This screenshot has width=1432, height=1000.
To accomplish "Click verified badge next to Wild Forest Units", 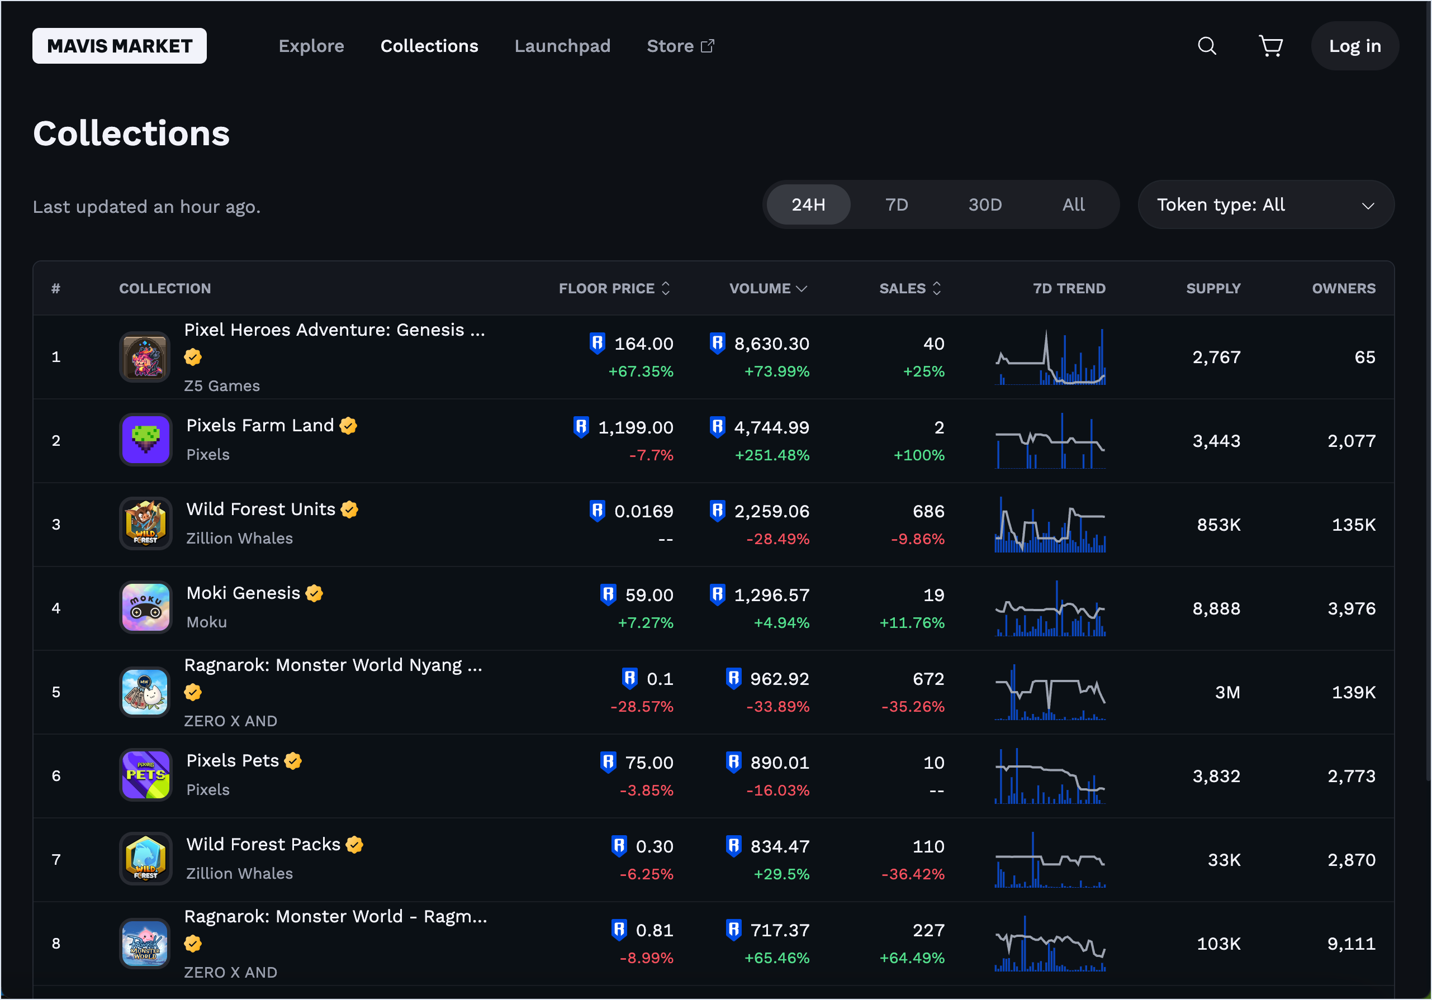I will 349,509.
